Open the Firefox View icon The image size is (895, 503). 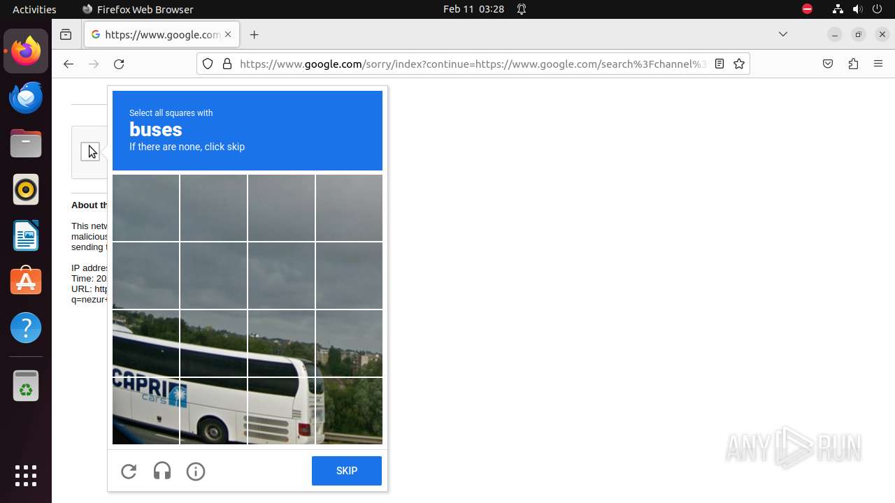tap(66, 34)
